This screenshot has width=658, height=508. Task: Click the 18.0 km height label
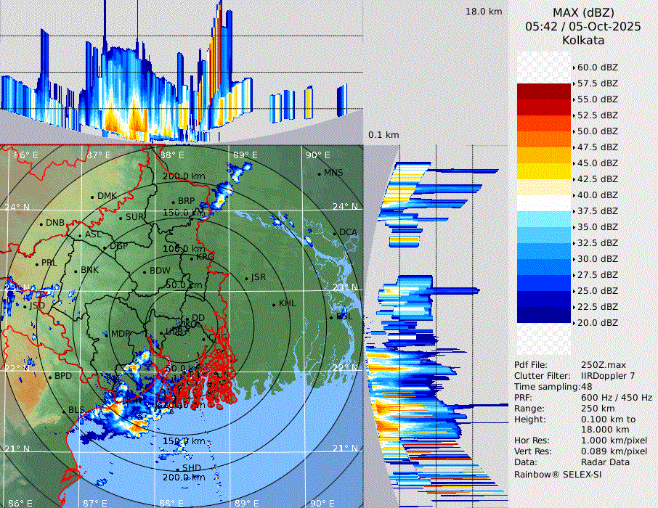click(x=484, y=12)
